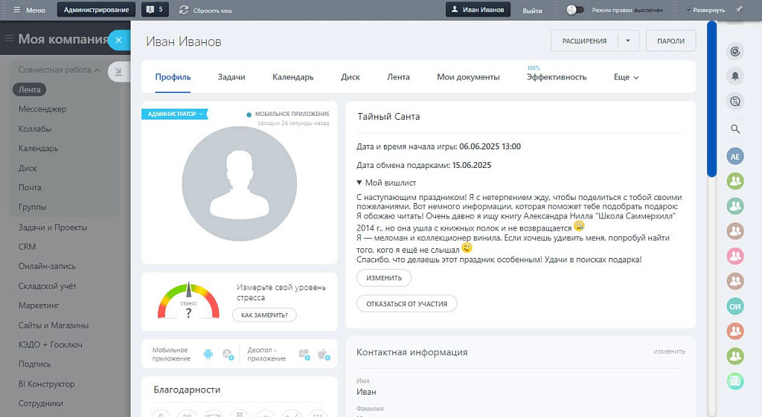Click the search magnifier in right sidebar
The width and height of the screenshot is (762, 417).
pos(735,129)
